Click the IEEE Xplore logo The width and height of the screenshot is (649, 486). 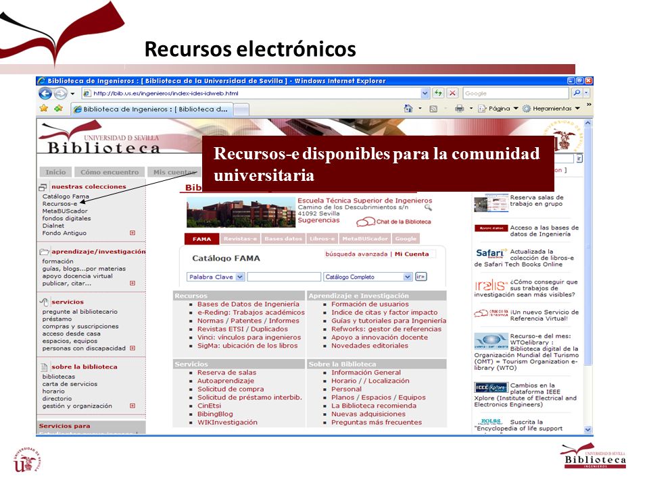pyautogui.click(x=491, y=387)
